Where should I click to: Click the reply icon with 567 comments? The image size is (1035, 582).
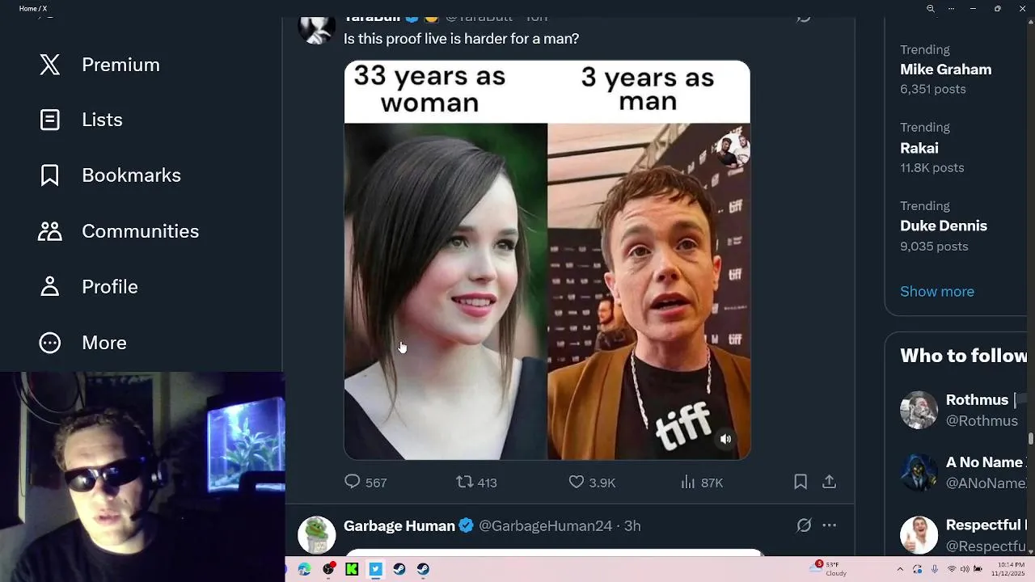point(353,482)
